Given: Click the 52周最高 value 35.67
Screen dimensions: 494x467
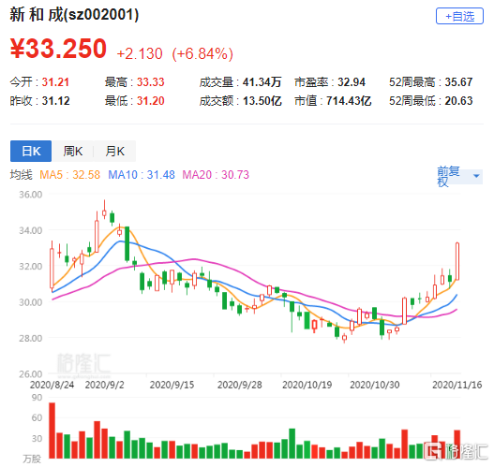Looking at the screenshot, I should [x=458, y=82].
